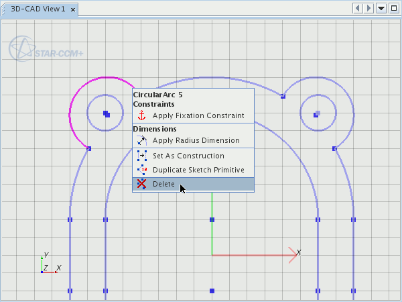402x302 pixels.
Task: Close the 3D-CAD View 1 tab
Action: [72, 9]
